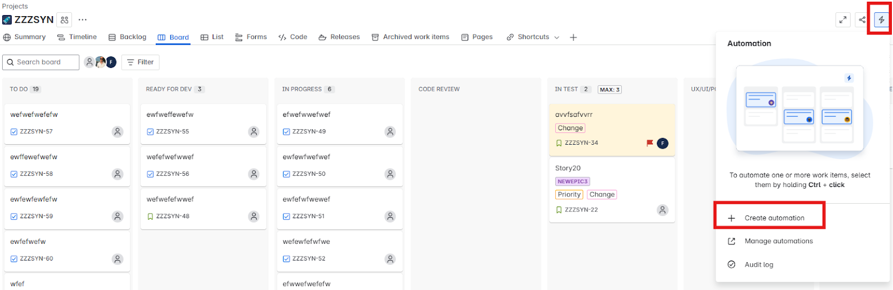The height and width of the screenshot is (290, 893).
Task: Open the three-dot more actions menu
Action: [83, 19]
